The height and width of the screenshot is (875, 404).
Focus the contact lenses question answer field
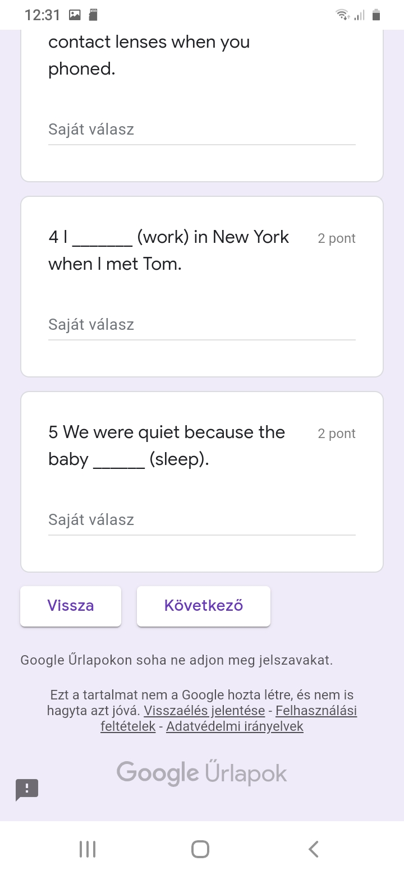[x=202, y=130]
